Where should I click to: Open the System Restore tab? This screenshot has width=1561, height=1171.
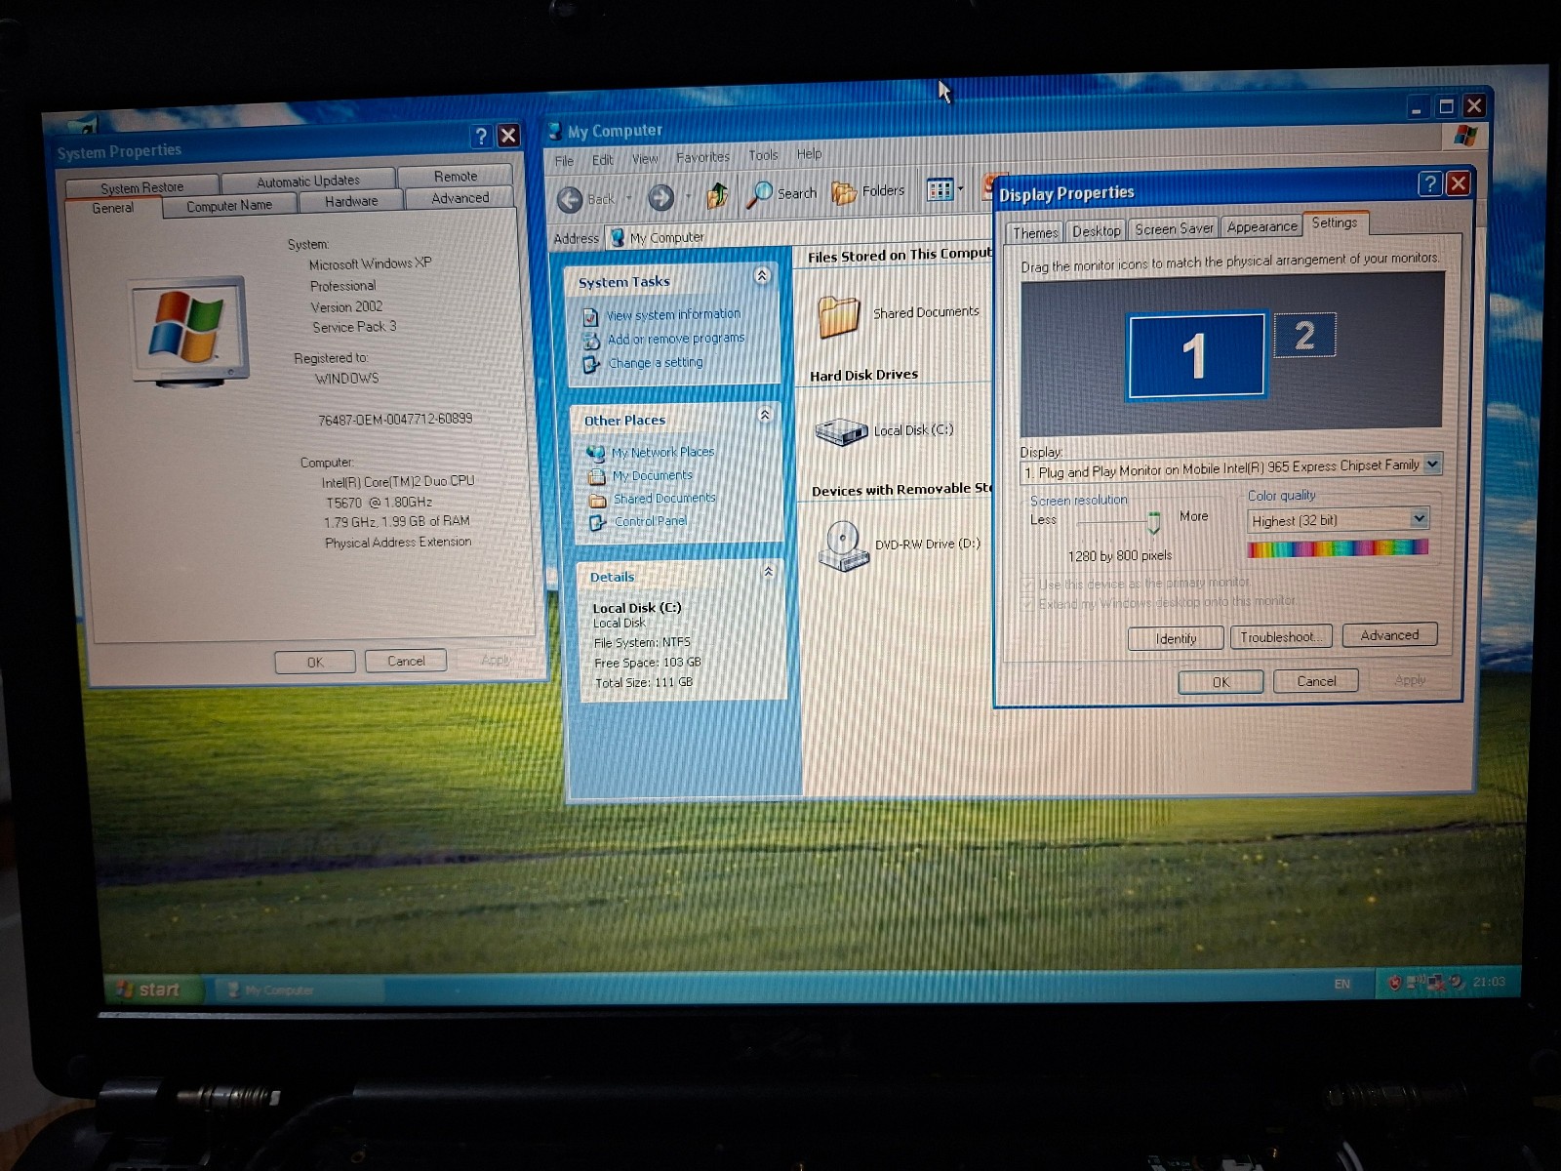coord(142,187)
